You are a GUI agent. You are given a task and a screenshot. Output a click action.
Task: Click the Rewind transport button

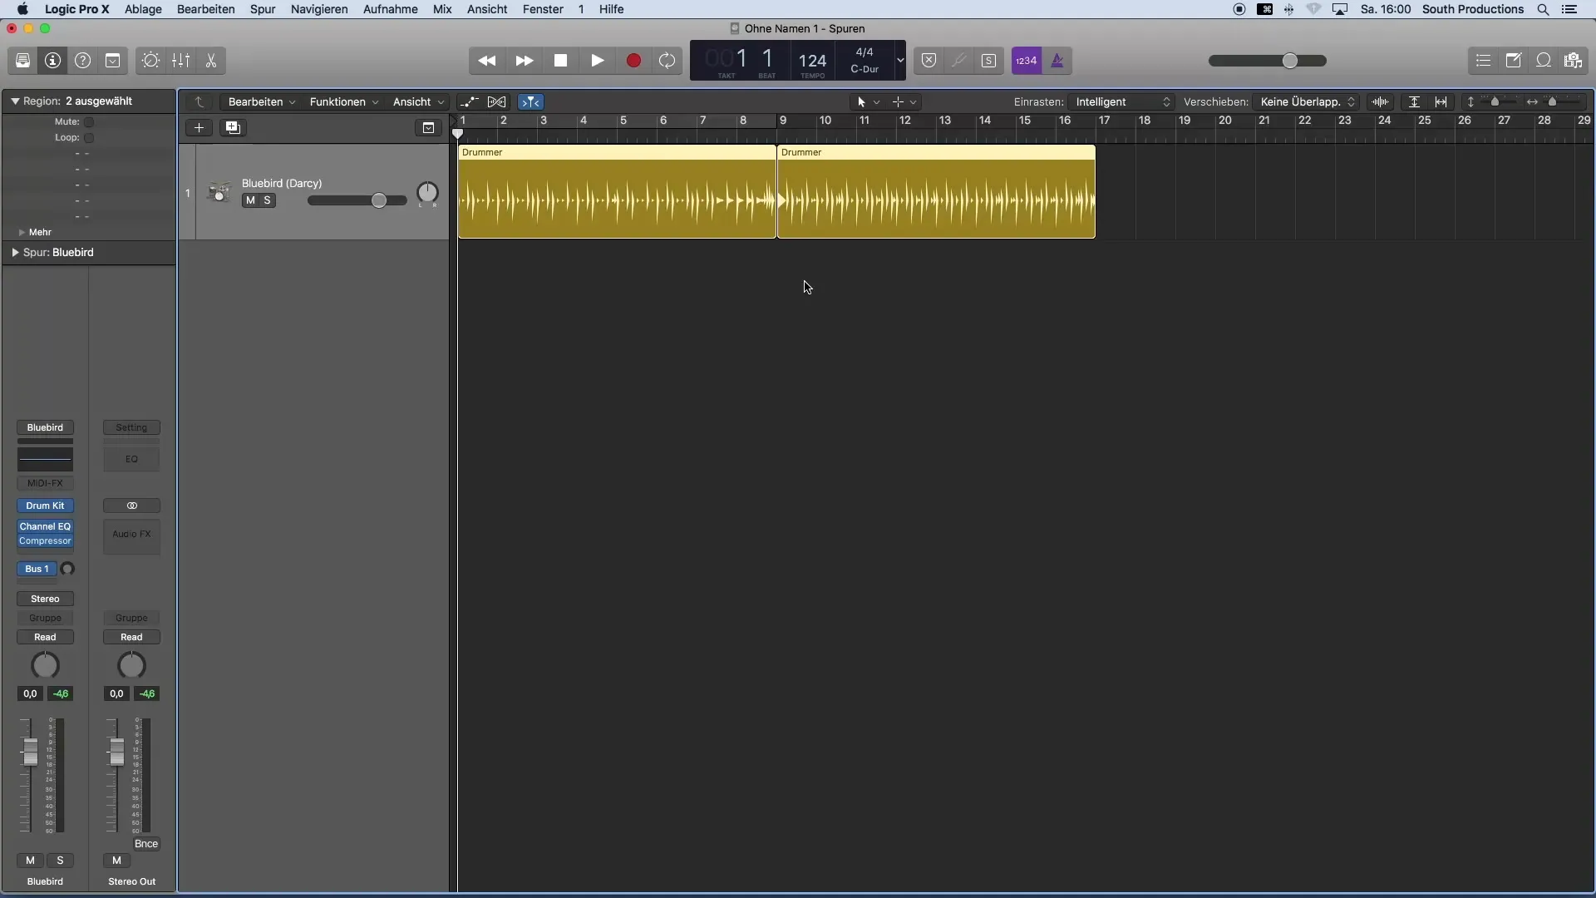tap(487, 61)
